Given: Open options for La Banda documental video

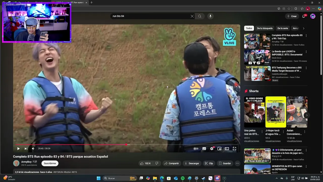Looking at the screenshot, I should (306, 52).
